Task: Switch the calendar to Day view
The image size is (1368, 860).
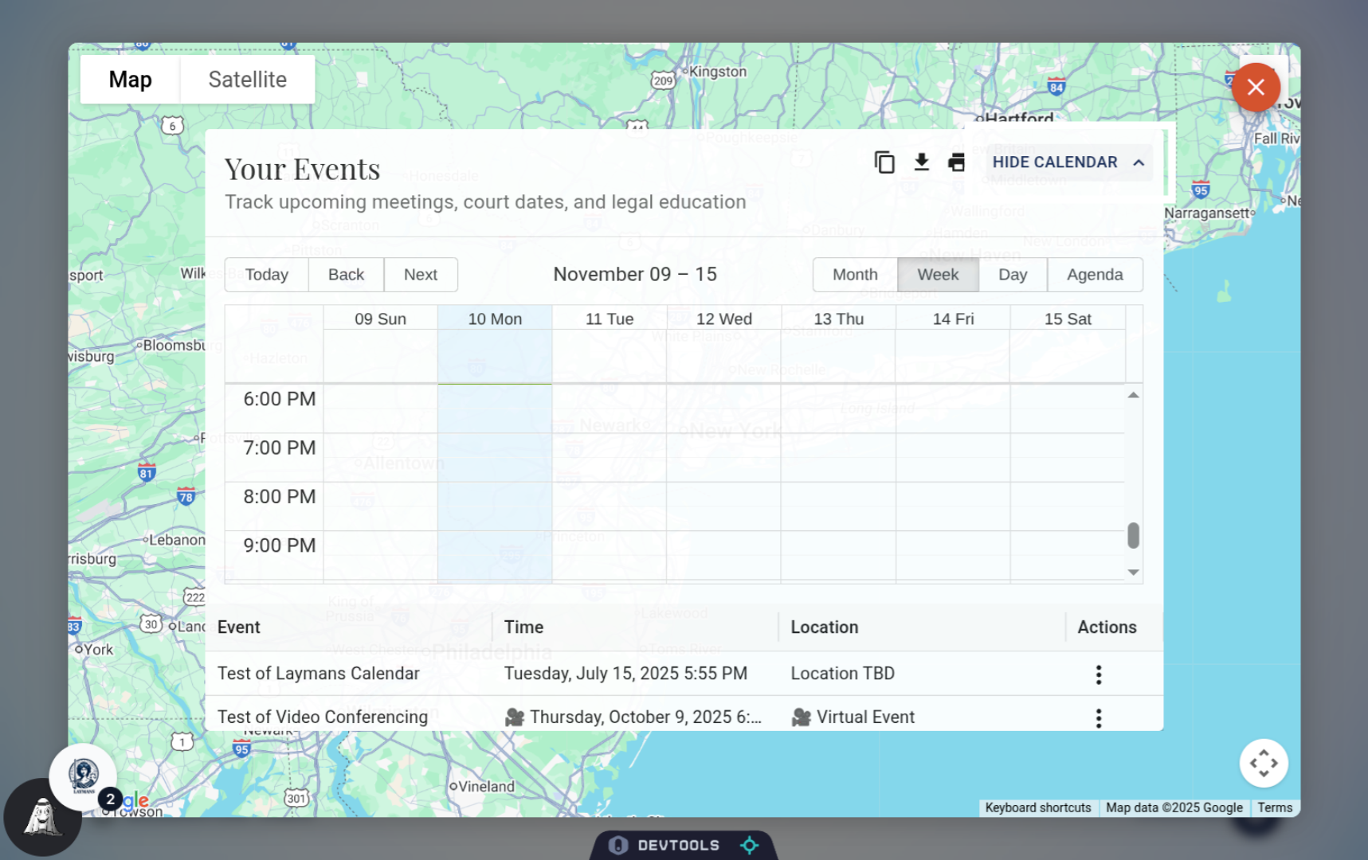Action: (x=1012, y=274)
